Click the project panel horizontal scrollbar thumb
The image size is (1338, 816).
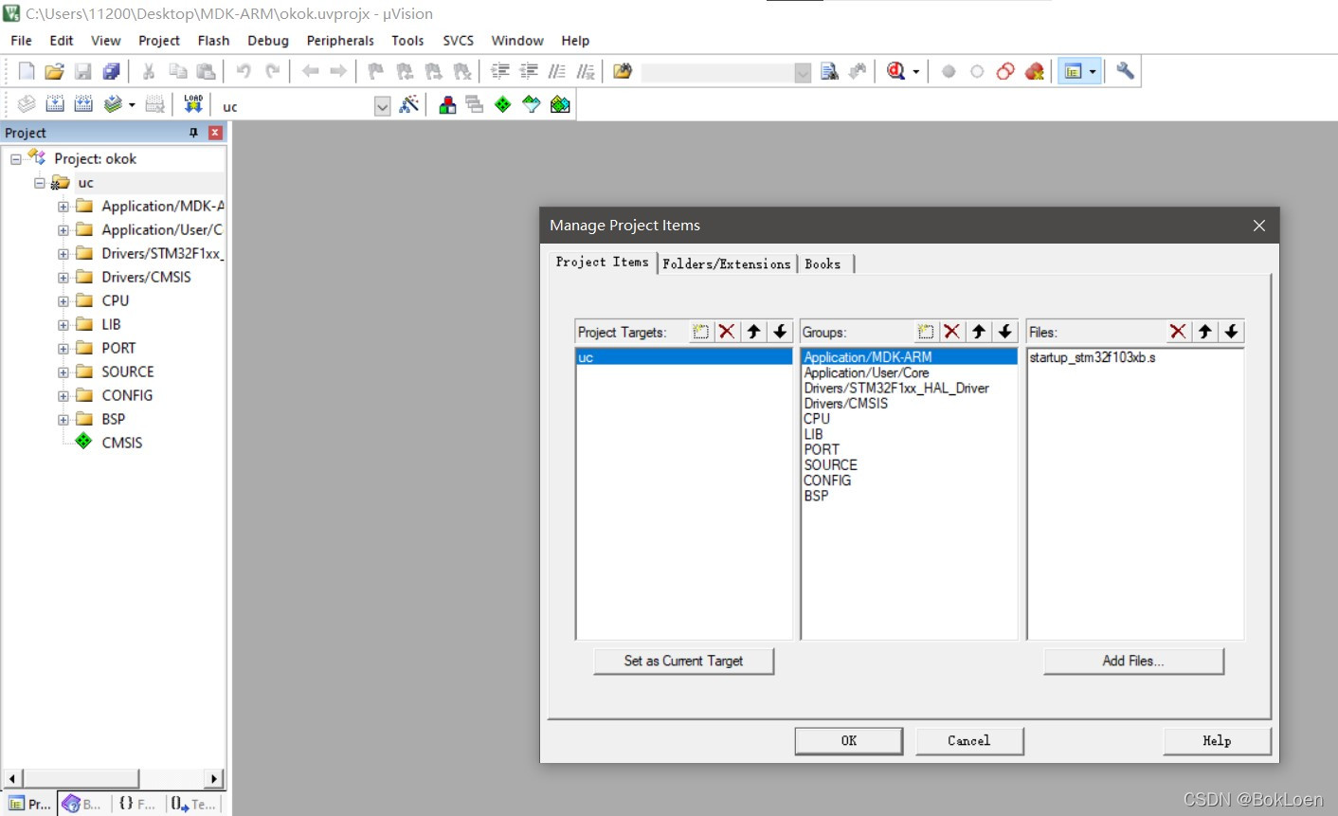coord(81,779)
